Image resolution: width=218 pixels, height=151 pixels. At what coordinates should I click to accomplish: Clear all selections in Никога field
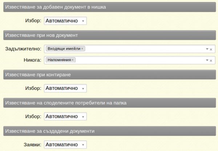point(211,60)
